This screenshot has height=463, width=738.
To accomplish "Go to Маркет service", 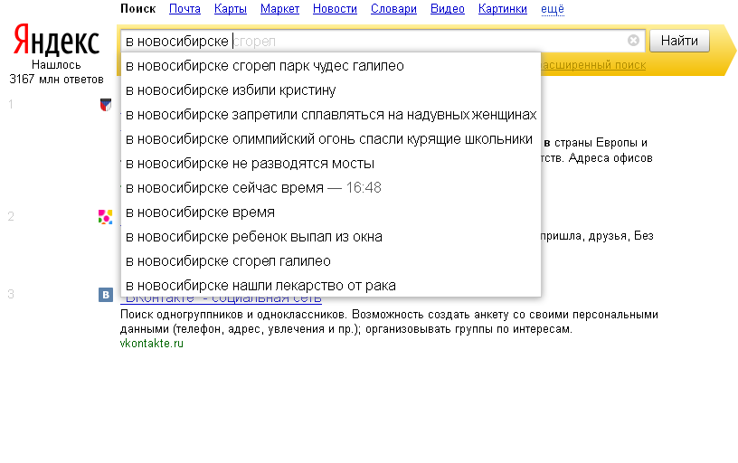I will 280,9.
